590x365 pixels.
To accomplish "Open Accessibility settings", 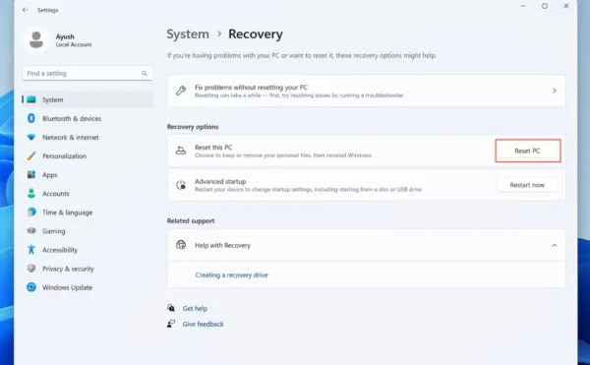I will pos(88,250).
